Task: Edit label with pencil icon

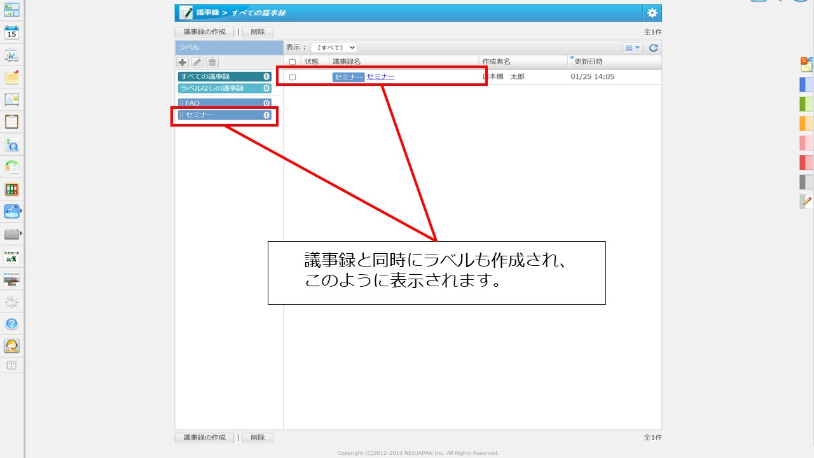Action: (x=197, y=62)
